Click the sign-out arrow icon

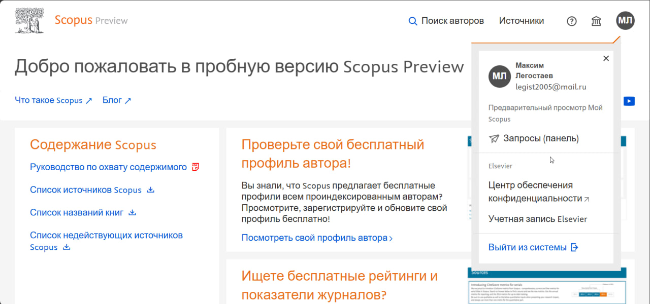click(574, 247)
